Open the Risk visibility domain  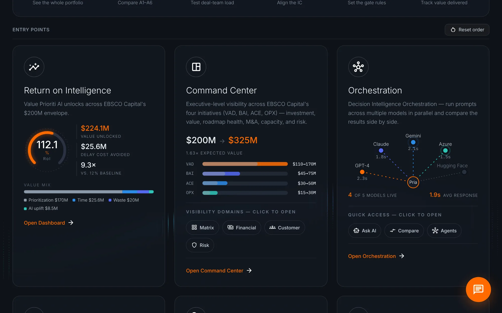click(x=200, y=245)
